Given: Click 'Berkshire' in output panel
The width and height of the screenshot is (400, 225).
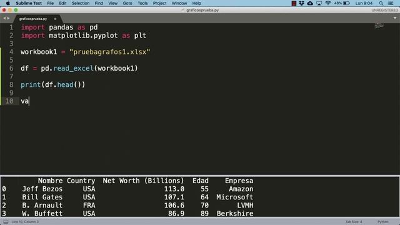Looking at the screenshot, I should (235, 214).
